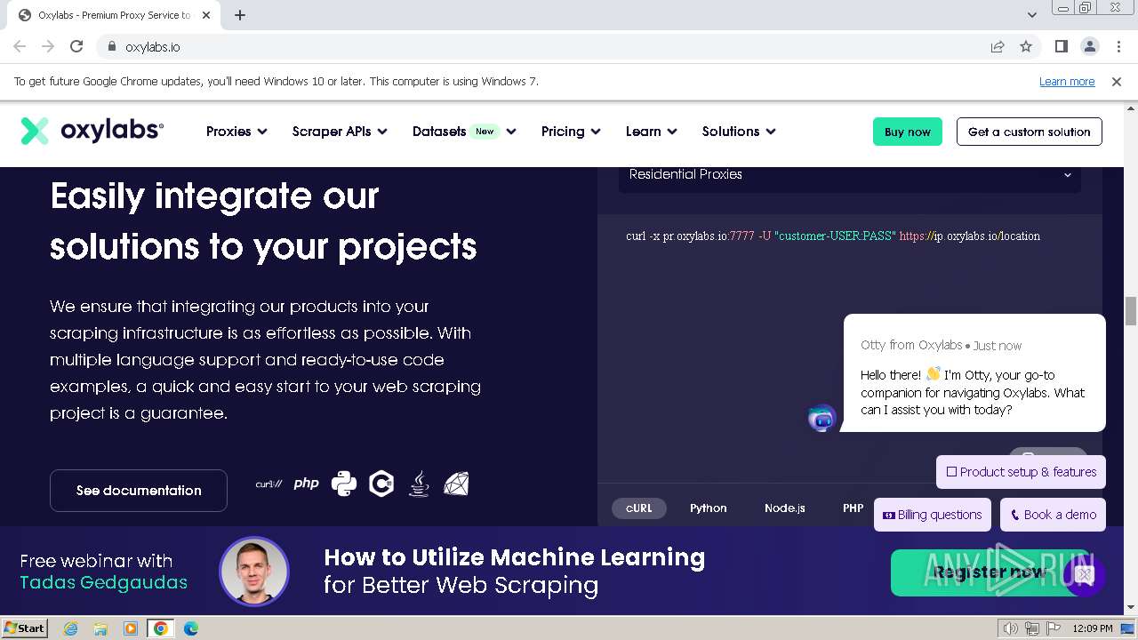Click the Java language icon
The width and height of the screenshot is (1138, 640).
click(419, 484)
